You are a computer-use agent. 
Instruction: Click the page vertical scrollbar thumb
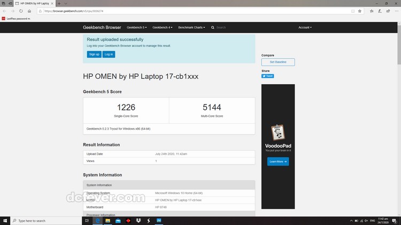[399, 45]
